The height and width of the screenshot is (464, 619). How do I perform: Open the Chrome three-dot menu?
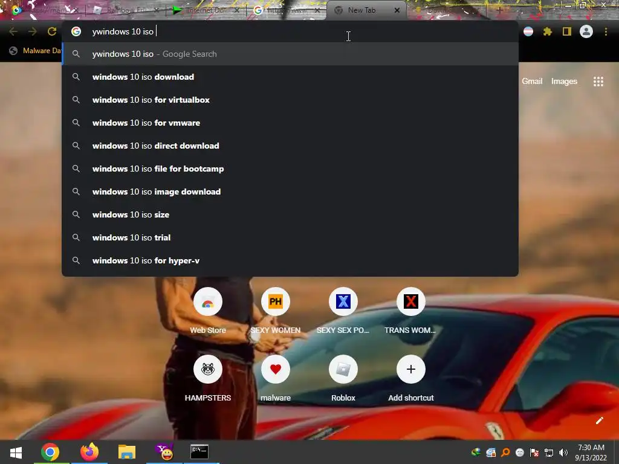click(606, 31)
